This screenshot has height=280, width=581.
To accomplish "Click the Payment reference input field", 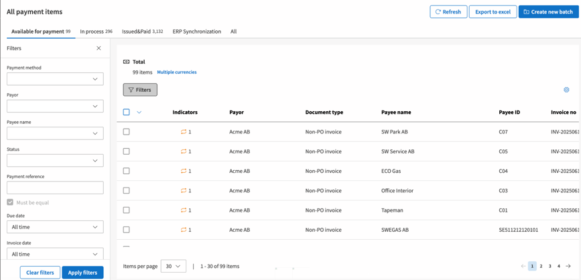I will coord(55,188).
